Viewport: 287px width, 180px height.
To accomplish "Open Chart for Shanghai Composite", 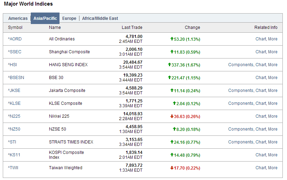I will coord(261,52).
